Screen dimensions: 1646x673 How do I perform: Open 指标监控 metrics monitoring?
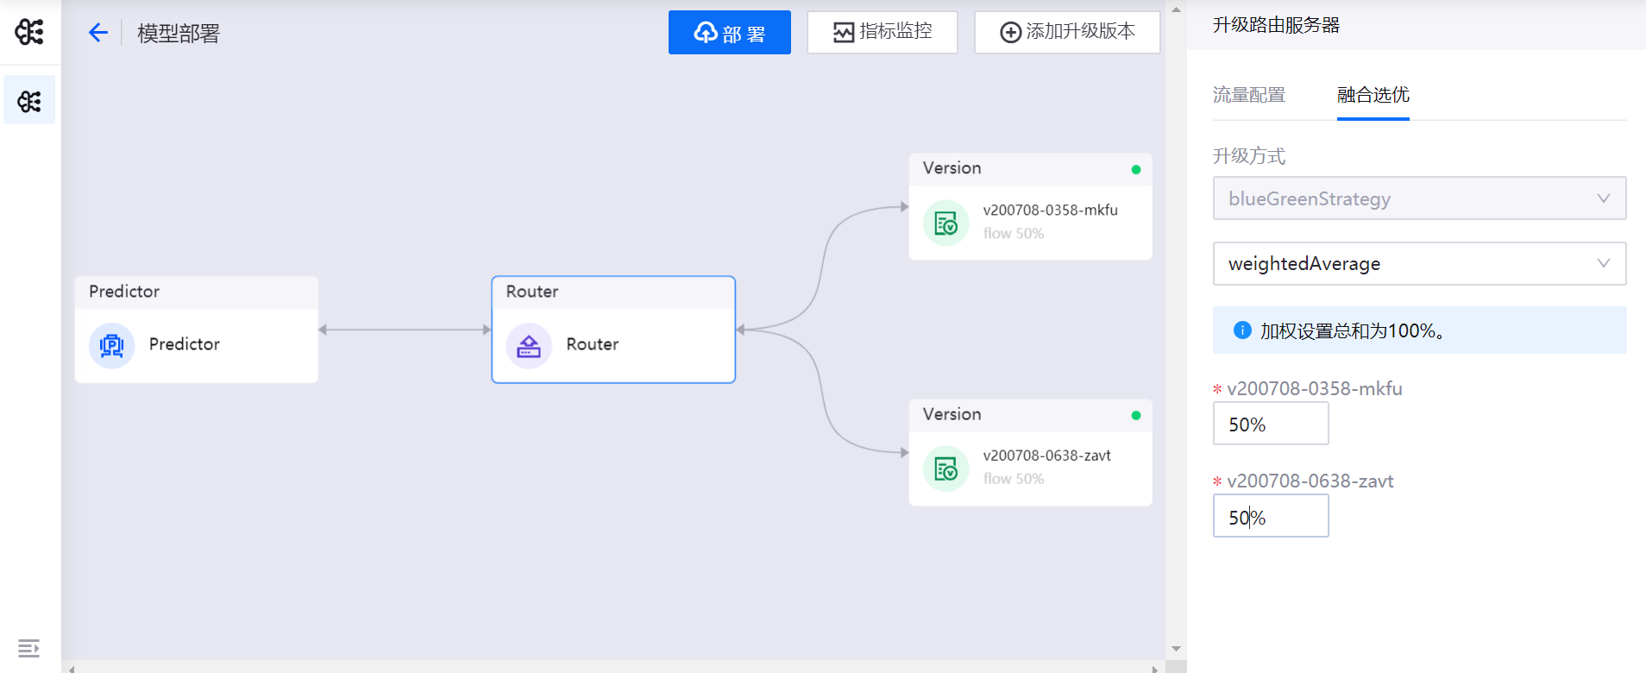883,32
